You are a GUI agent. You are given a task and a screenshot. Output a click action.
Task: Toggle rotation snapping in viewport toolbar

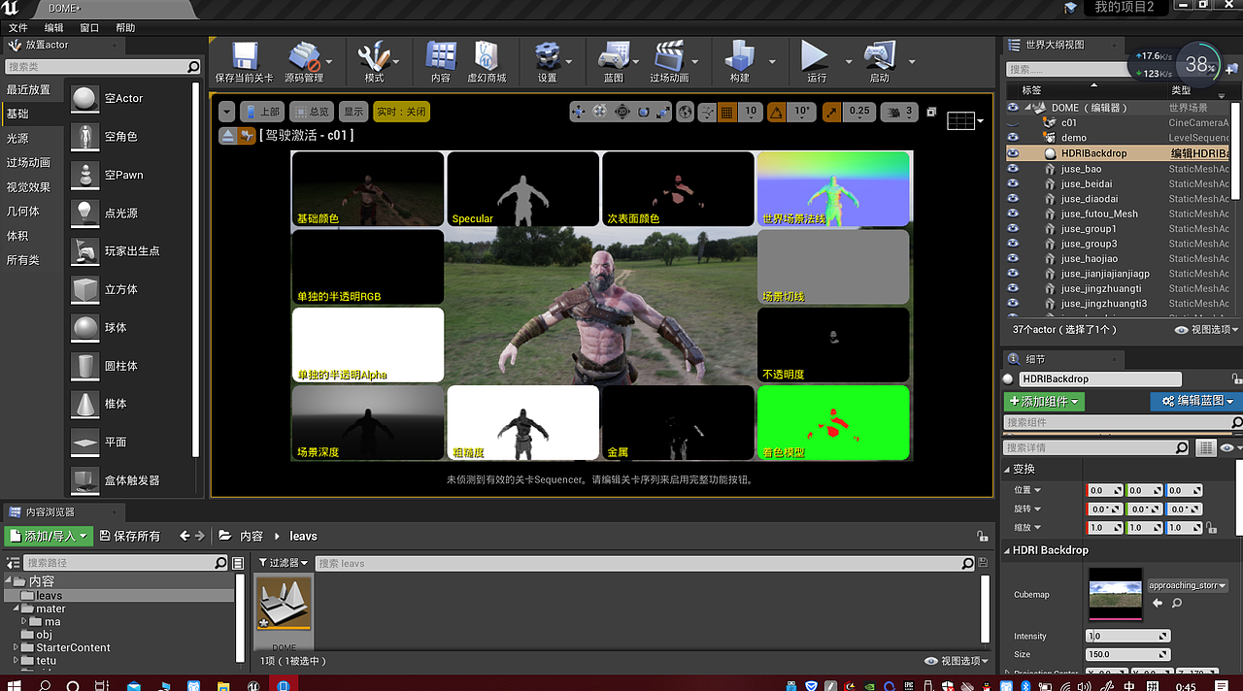pyautogui.click(x=776, y=112)
